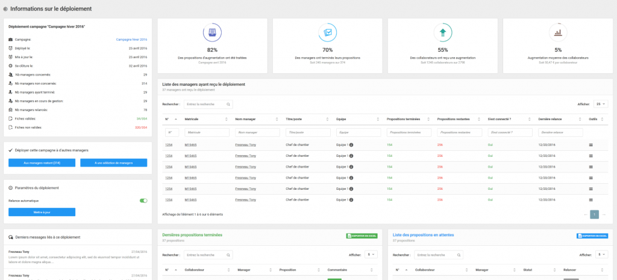Click the Se clôture le date 32 avril 2016
The image size is (617, 280).
point(138,66)
